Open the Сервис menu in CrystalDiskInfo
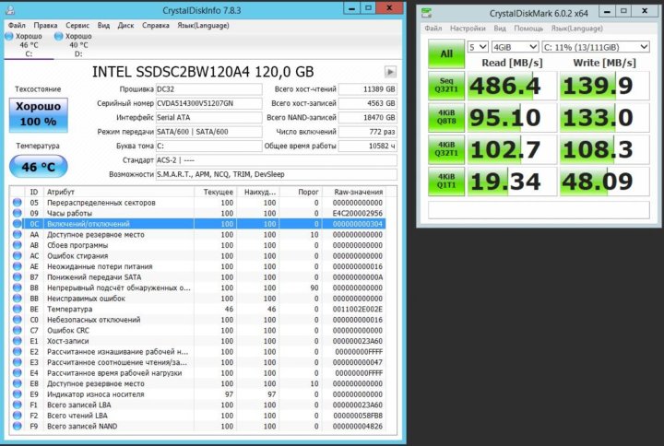The height and width of the screenshot is (446, 664). (77, 26)
